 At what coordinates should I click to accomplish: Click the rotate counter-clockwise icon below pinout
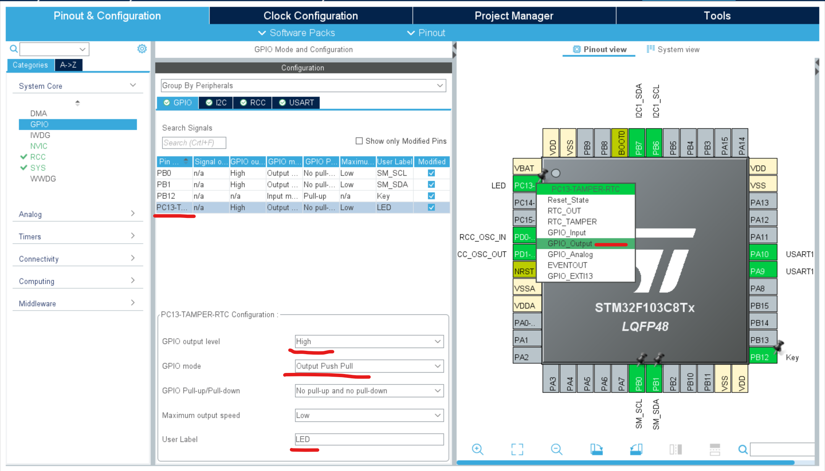coord(636,449)
